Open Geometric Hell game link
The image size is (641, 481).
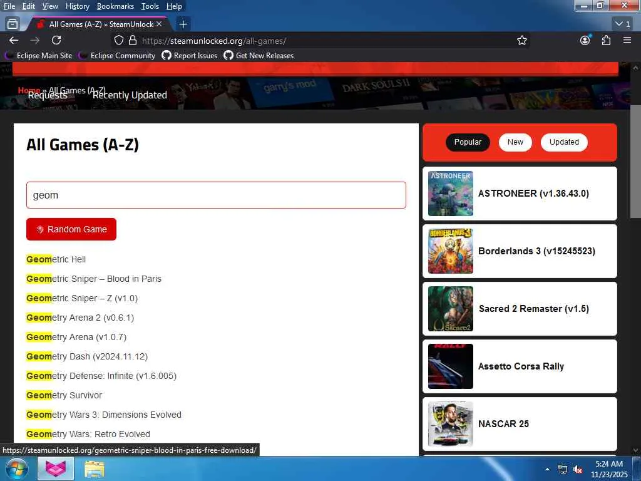(x=56, y=259)
